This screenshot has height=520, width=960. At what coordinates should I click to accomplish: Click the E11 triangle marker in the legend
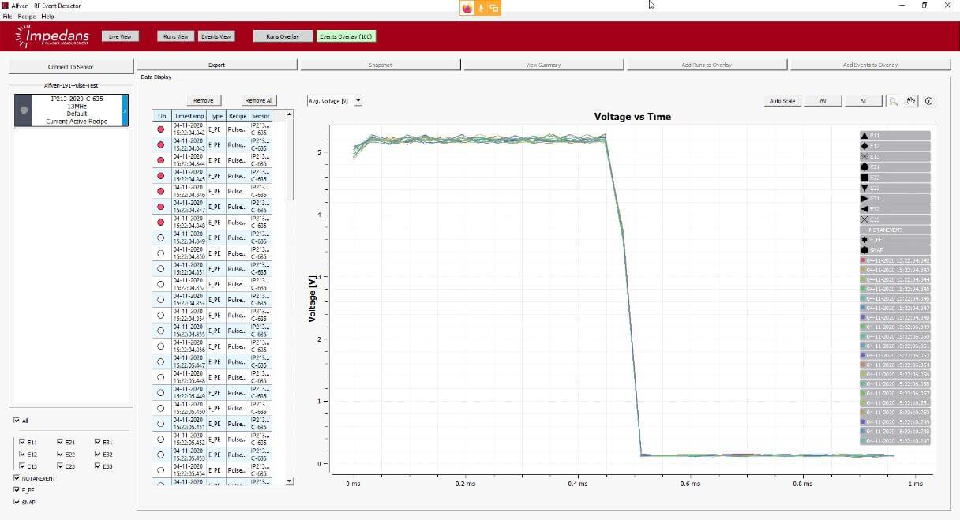(x=864, y=136)
